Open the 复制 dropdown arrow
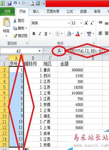This screenshot has height=150, width=109. [x=26, y=28]
